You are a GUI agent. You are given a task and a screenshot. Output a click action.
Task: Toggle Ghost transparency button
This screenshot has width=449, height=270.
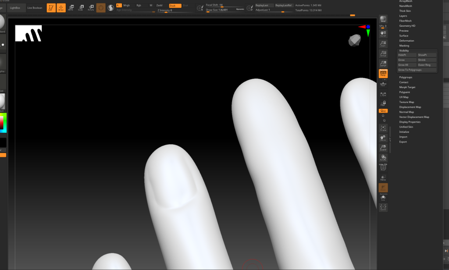[x=383, y=188]
